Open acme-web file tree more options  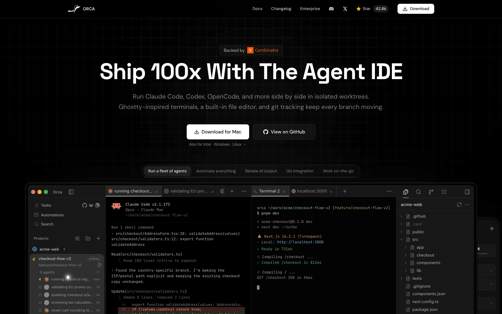click(x=467, y=205)
